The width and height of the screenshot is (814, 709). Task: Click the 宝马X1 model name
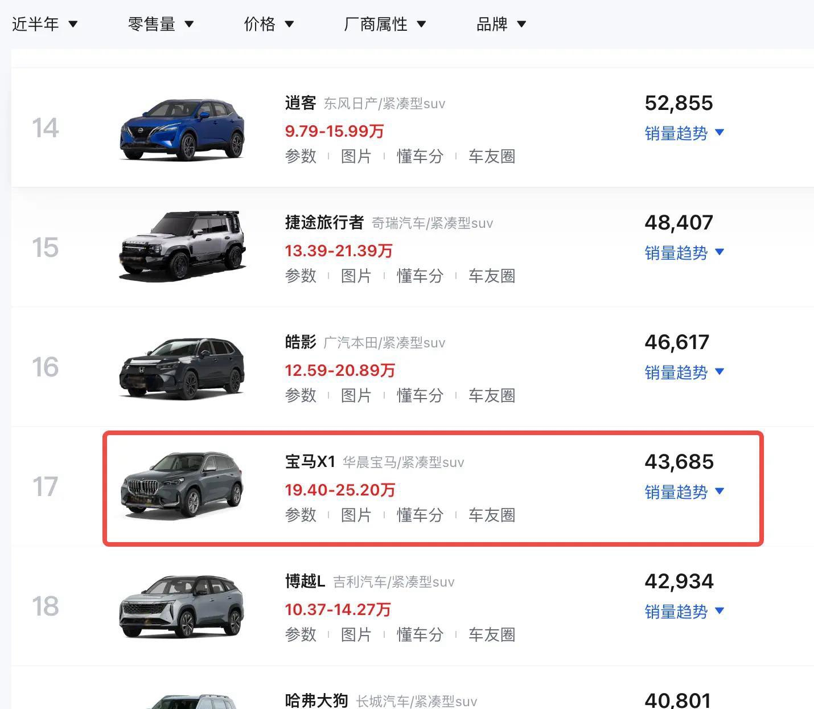[310, 461]
